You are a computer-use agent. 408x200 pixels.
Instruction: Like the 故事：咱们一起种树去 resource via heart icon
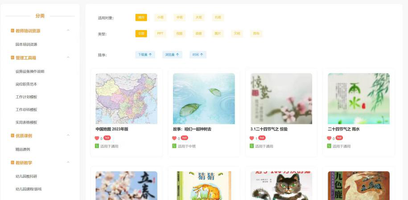(174, 138)
